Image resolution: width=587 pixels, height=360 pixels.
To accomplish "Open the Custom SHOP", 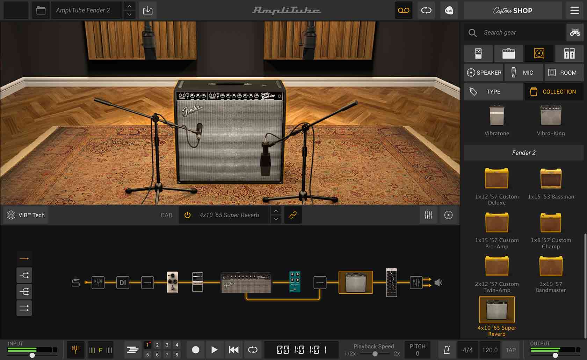I will [512, 10].
